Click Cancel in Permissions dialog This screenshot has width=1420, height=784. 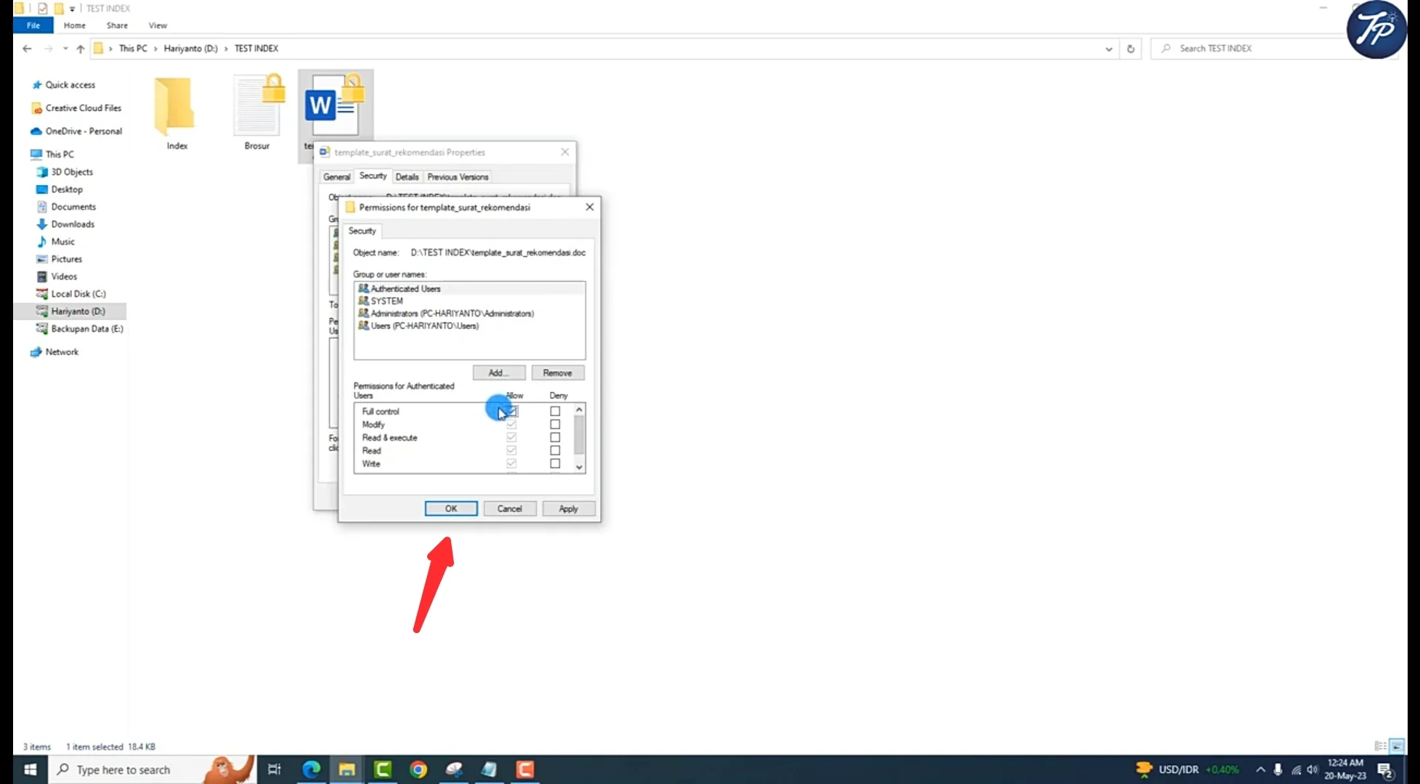coord(509,509)
